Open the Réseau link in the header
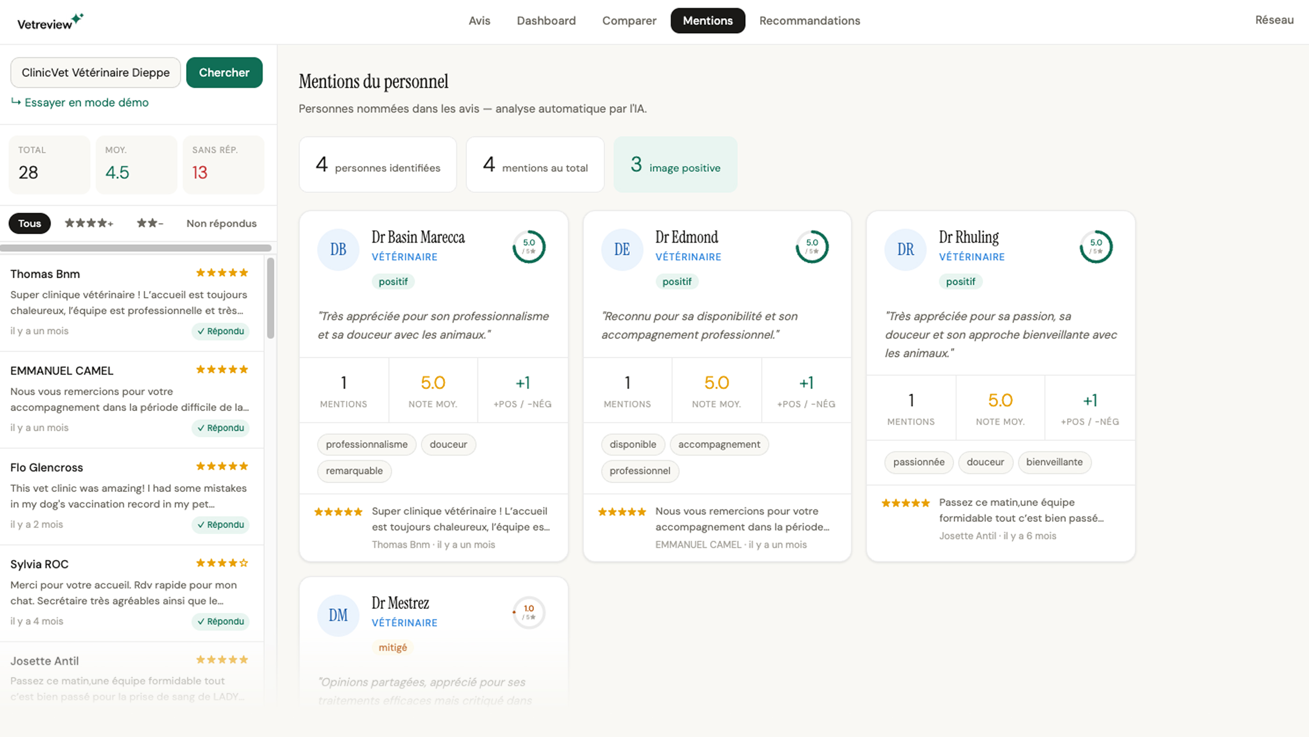 (1274, 20)
